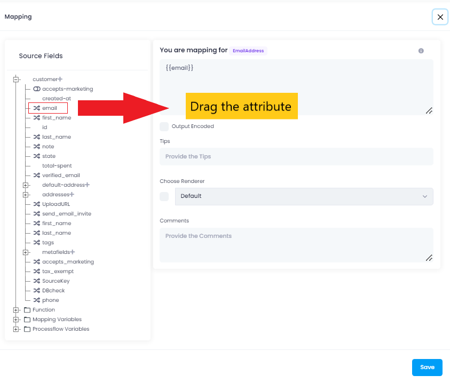Viewport: 450px width, 383px height.
Task: Tick the checkbox beside Choose Renderer dropdown
Action: pos(164,196)
